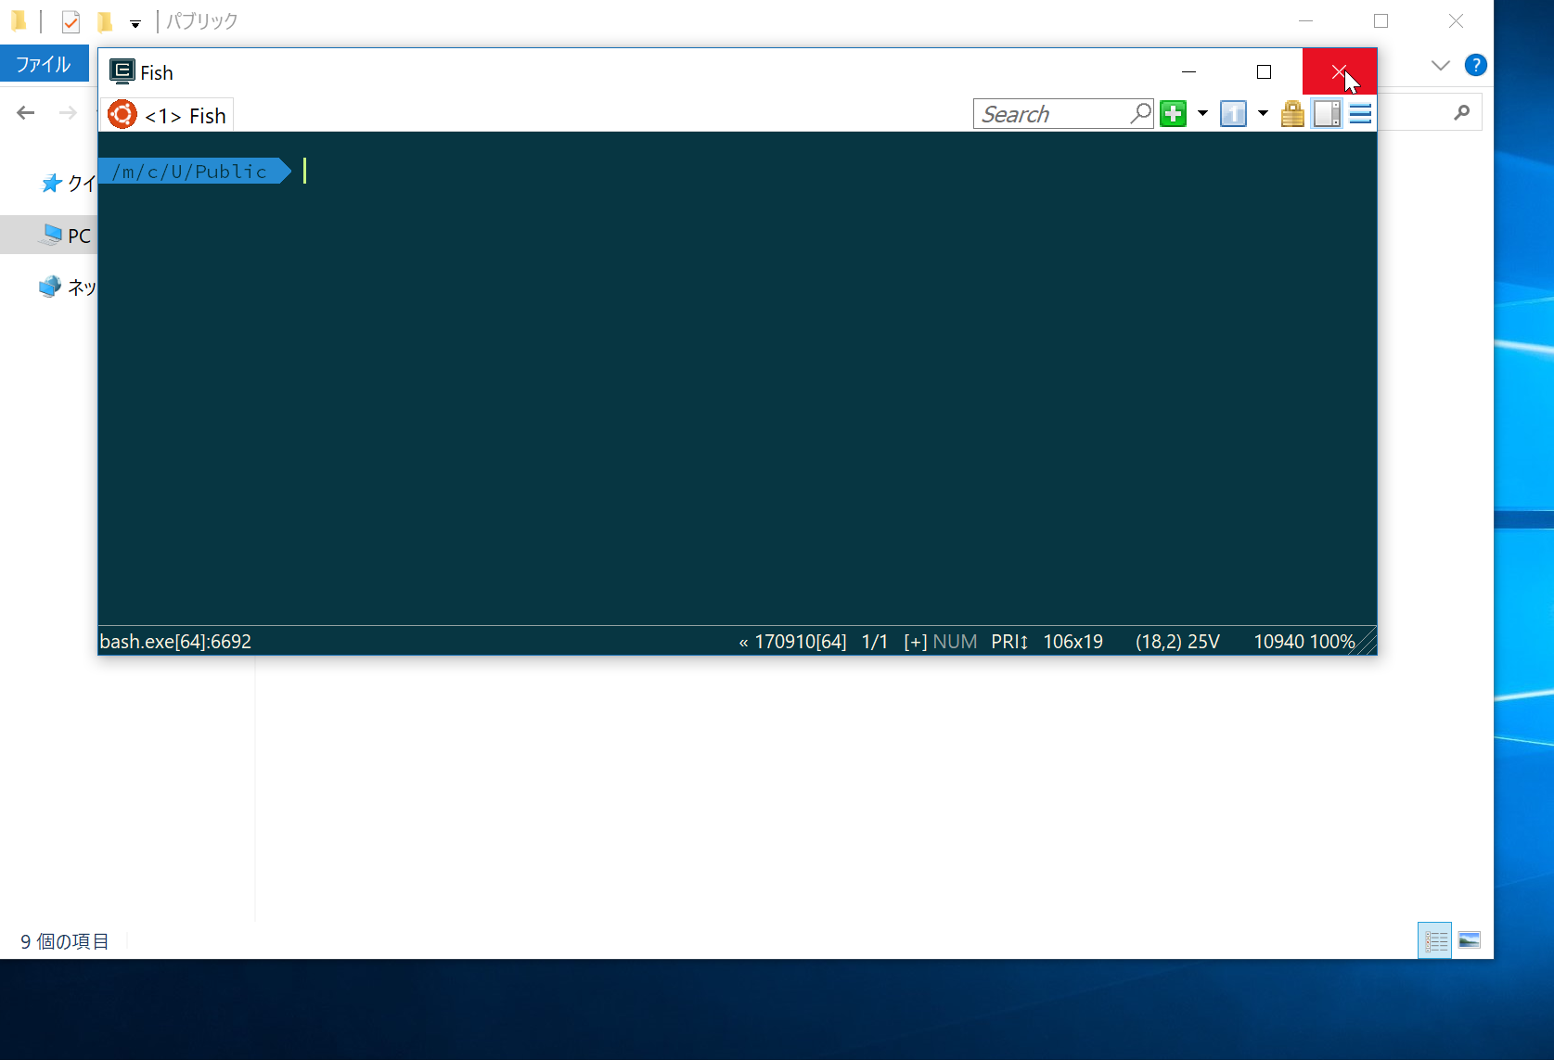
Task: Select the padlock icon to lock the console
Action: 1292,113
